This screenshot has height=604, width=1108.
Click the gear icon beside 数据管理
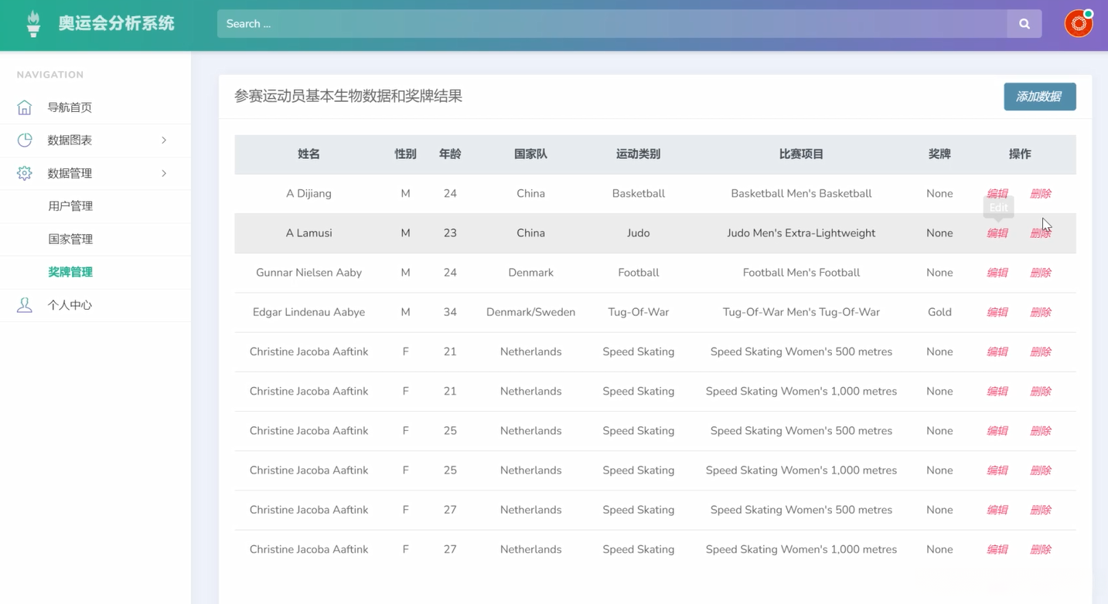point(25,173)
